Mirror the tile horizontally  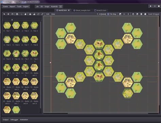[124, 14]
